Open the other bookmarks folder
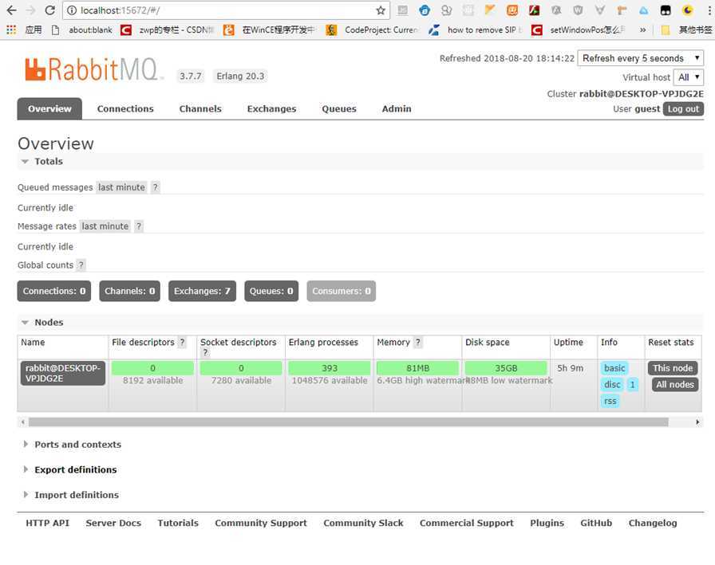The width and height of the screenshot is (715, 565). 686,29
